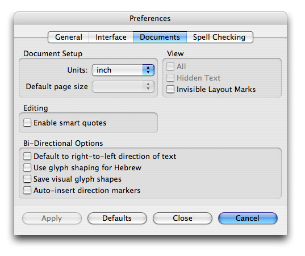Click the Preferences window title bar
The height and width of the screenshot is (256, 305).
pos(151,18)
